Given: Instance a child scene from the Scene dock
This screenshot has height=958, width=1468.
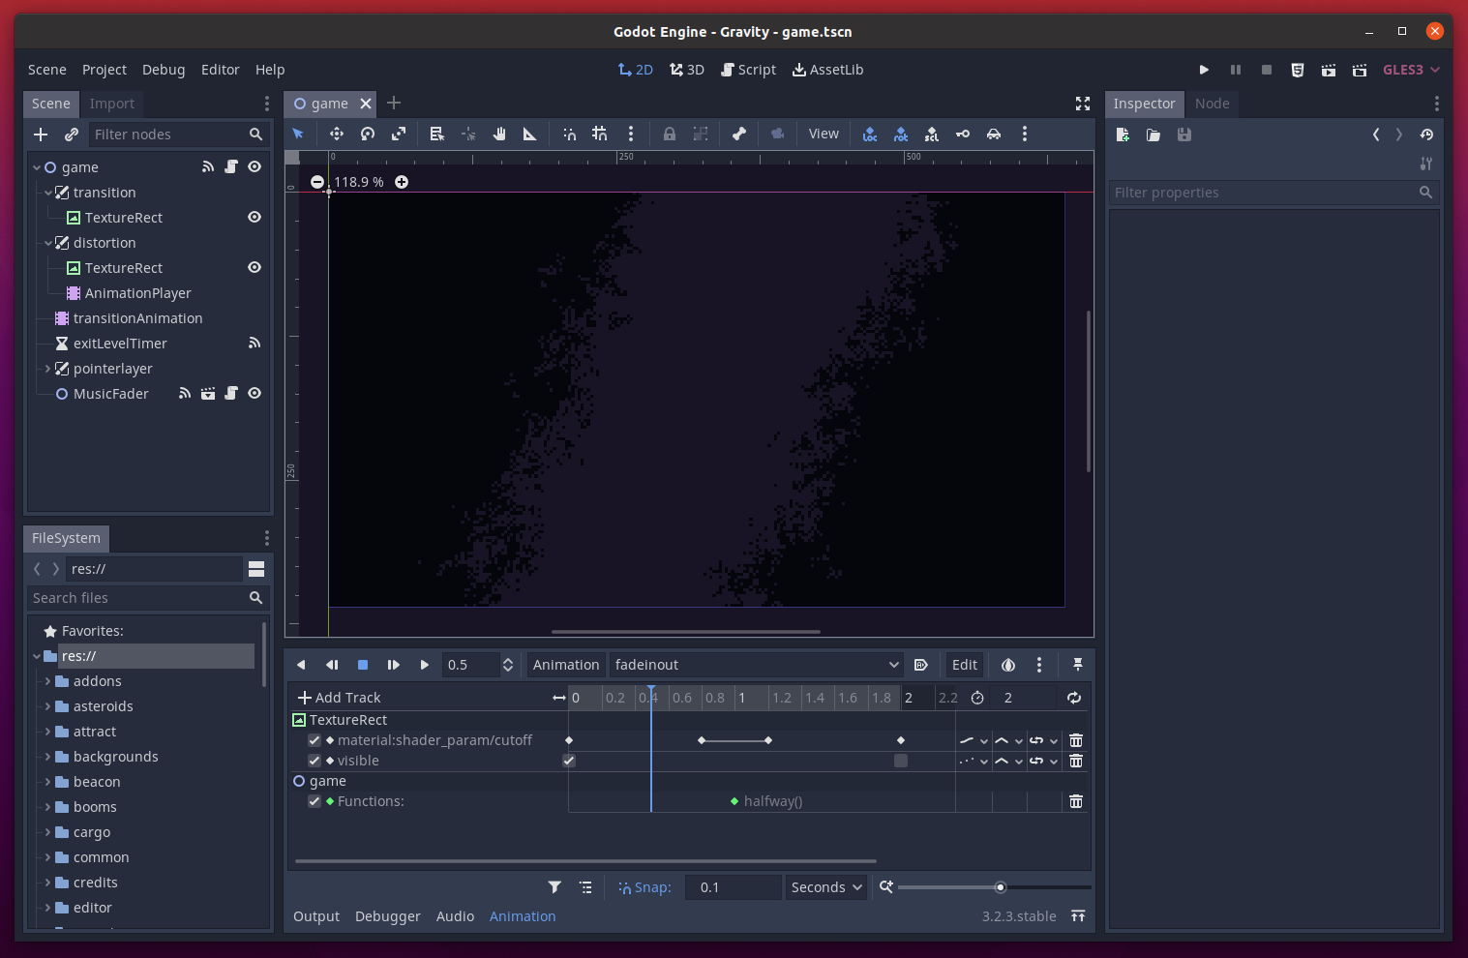Looking at the screenshot, I should (71, 134).
